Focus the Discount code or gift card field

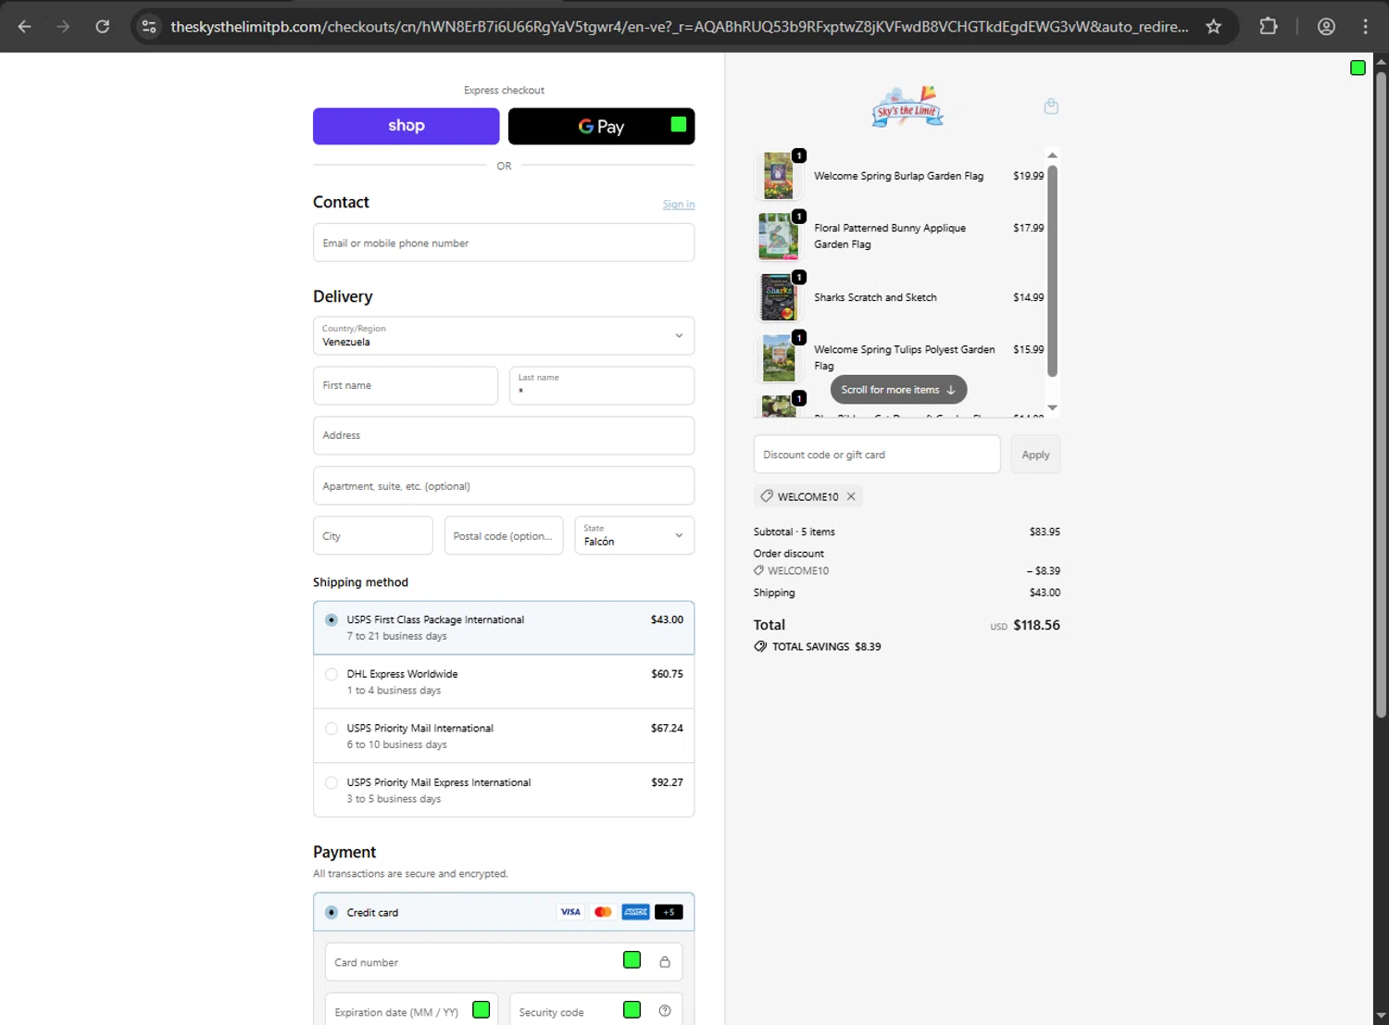pos(877,455)
